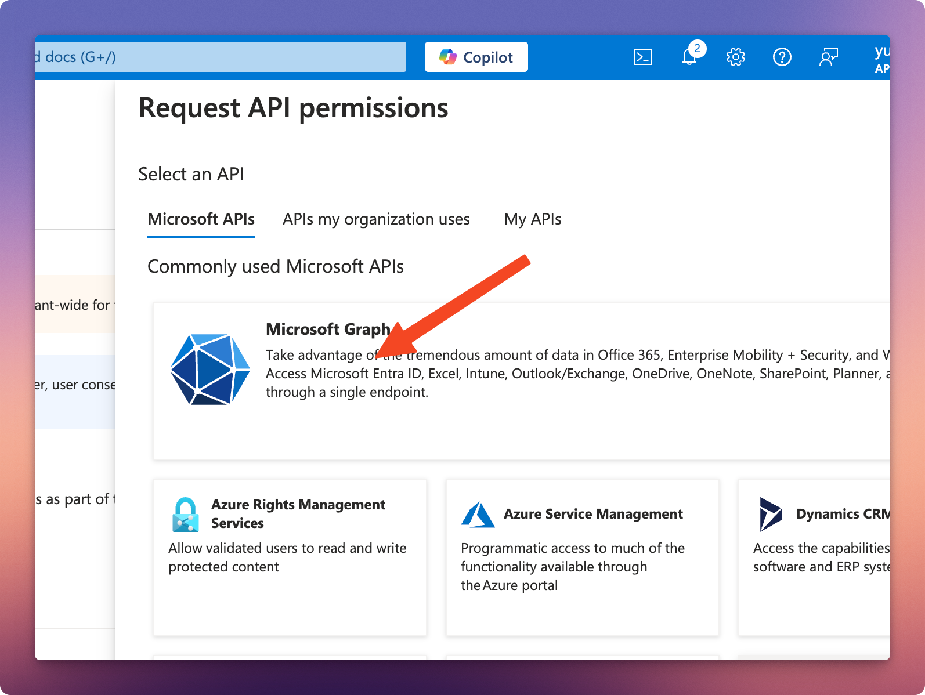Click 'Allow validated users to read and write' text
The image size is (925, 695).
point(287,548)
